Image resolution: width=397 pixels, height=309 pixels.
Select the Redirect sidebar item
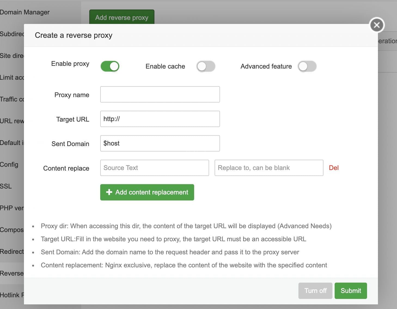click(12, 252)
